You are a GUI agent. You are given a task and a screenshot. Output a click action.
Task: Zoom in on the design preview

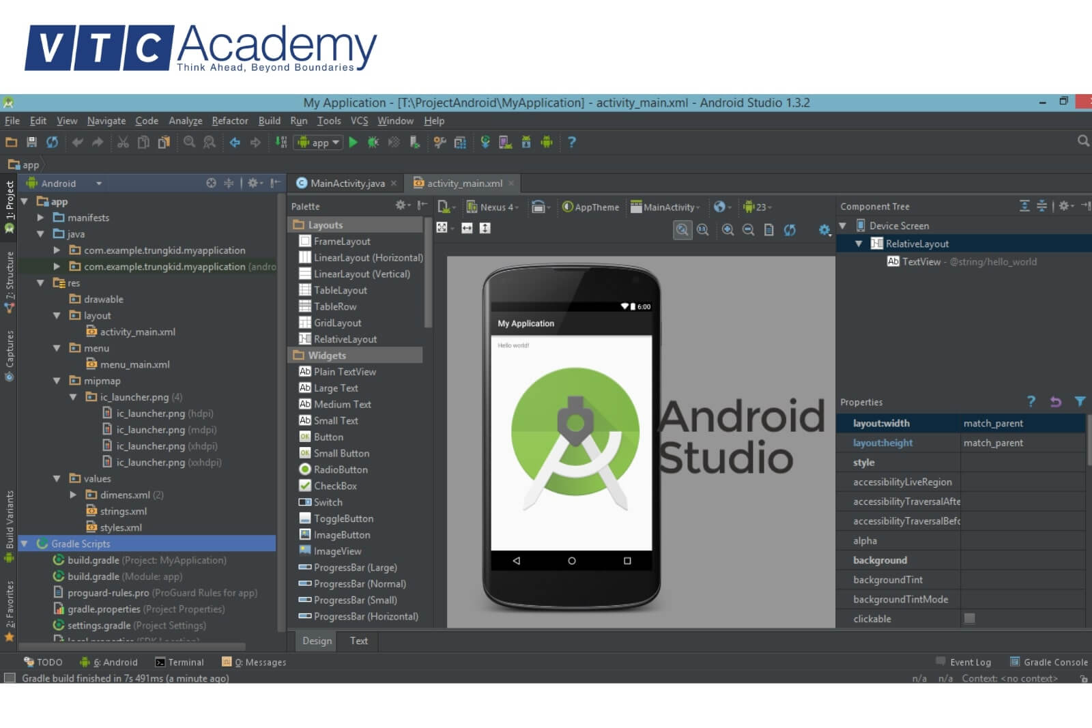[728, 230]
